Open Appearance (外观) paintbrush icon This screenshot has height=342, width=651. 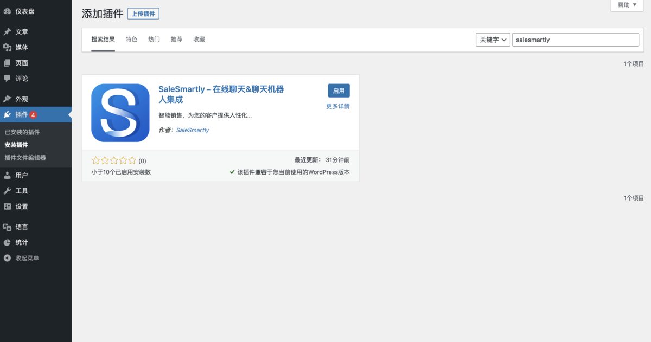7,99
